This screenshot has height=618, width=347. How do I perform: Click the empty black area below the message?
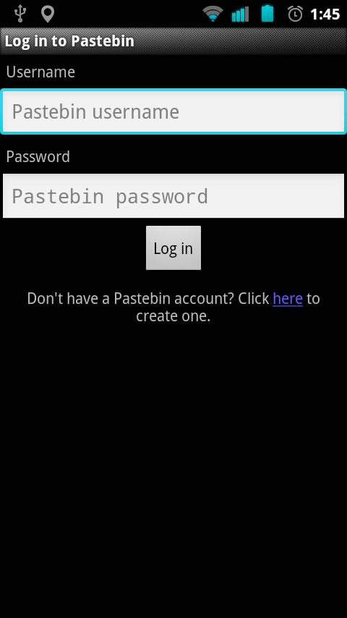click(173, 469)
